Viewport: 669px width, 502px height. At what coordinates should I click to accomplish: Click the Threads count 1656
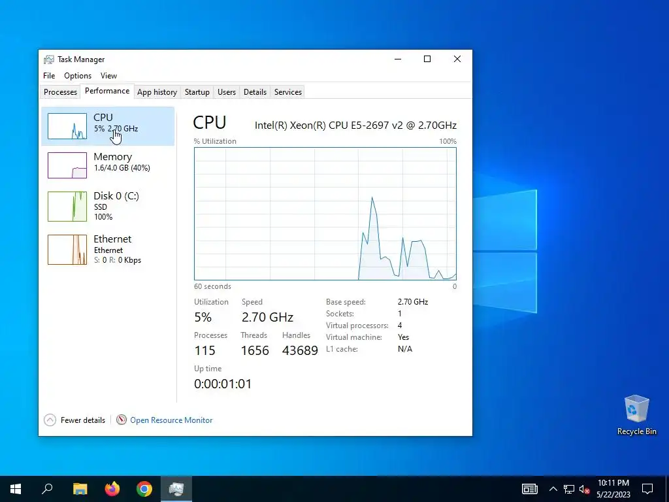(255, 350)
